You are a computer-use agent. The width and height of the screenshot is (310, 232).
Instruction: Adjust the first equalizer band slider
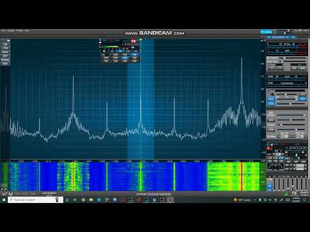coord(274,184)
